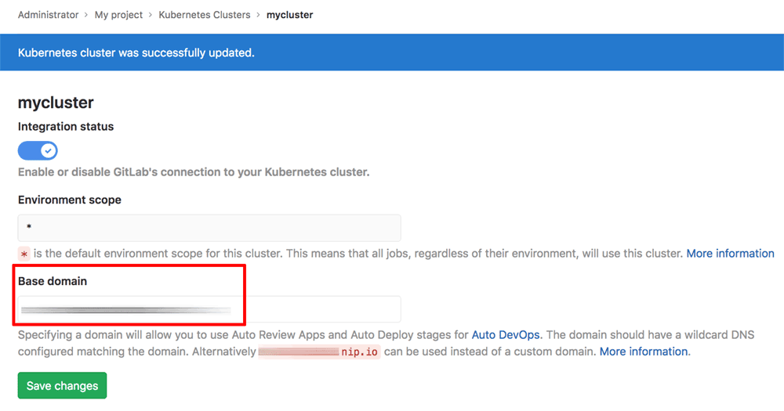Focus the Environment scope input field
784x411 pixels.
209,228
